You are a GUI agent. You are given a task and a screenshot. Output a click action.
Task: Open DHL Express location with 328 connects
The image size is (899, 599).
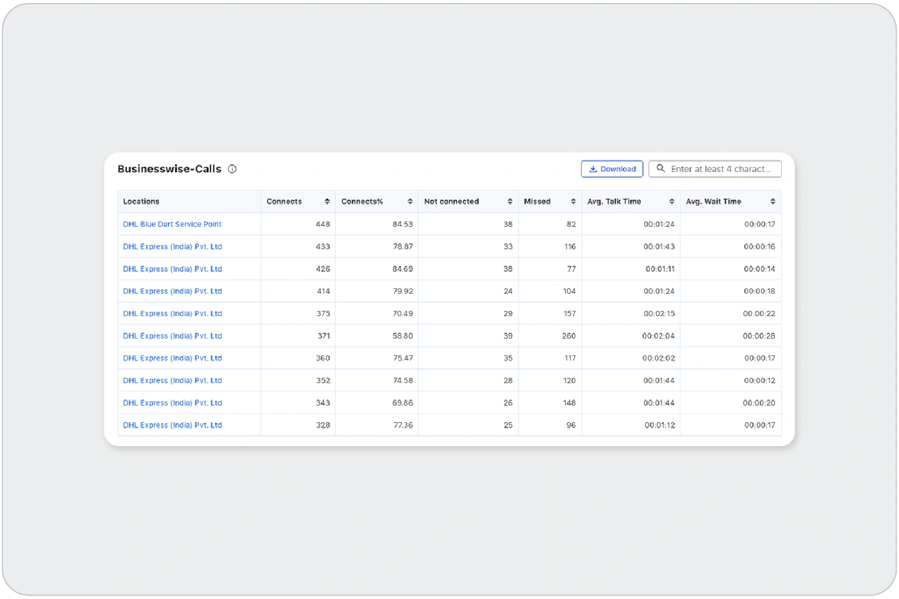click(x=172, y=425)
